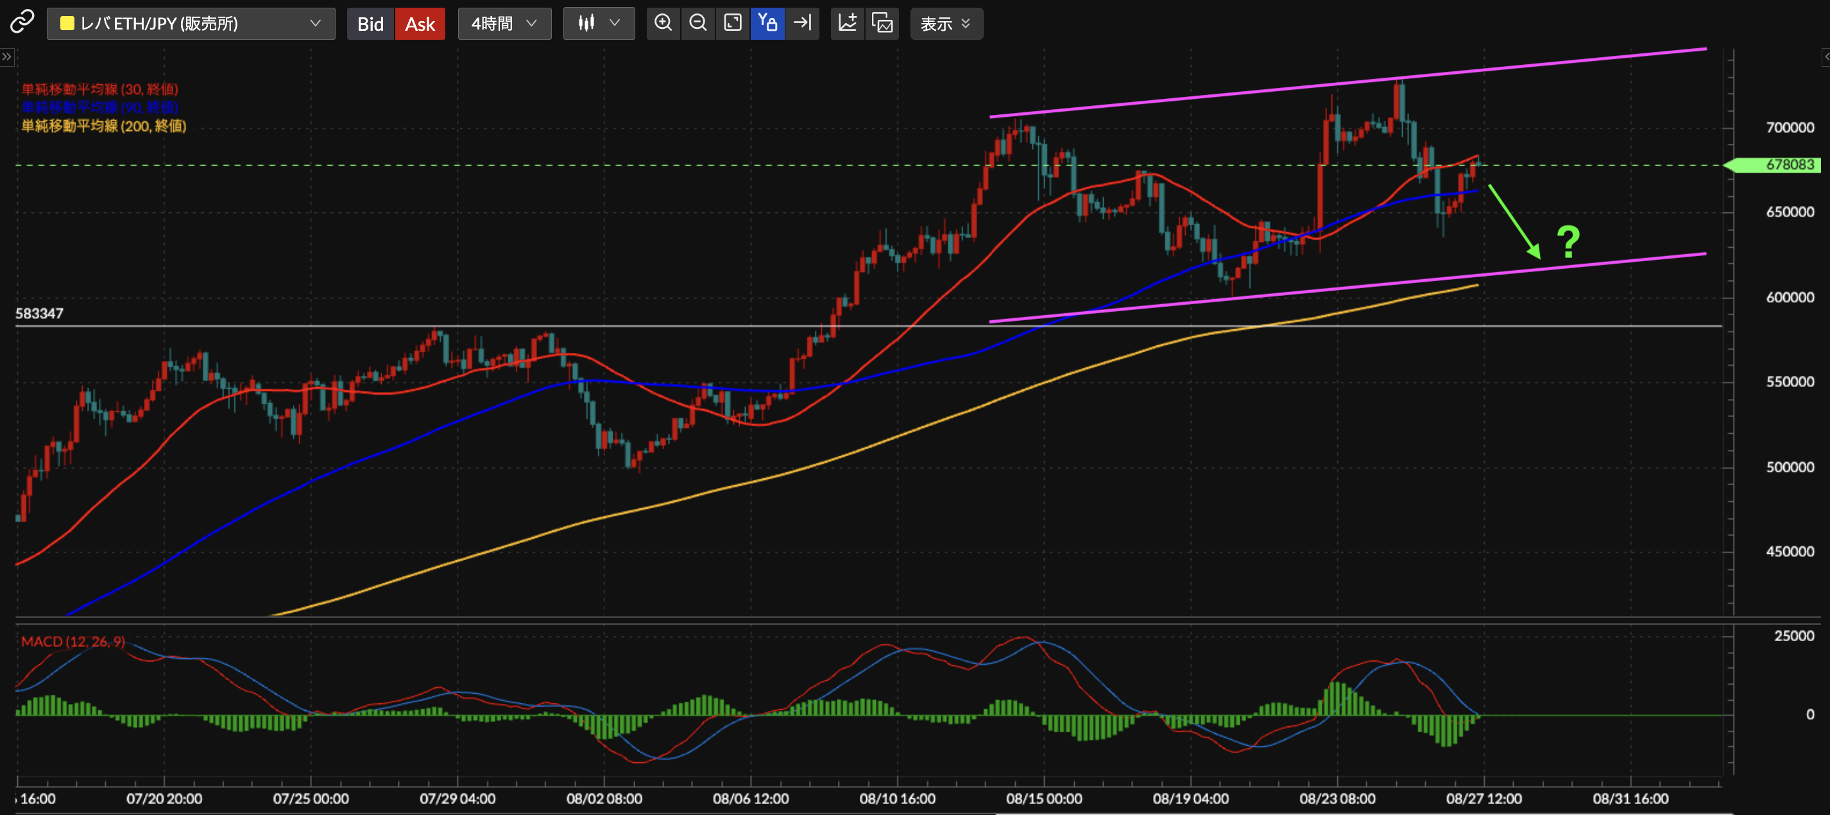
Task: Click the scroll-to-latest arrow icon
Action: coord(803,24)
